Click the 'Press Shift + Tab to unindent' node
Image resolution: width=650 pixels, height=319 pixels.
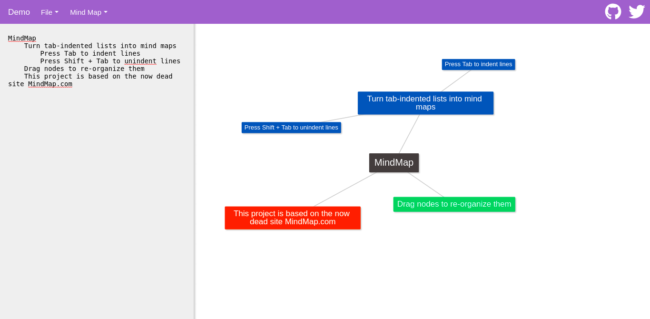(x=291, y=127)
